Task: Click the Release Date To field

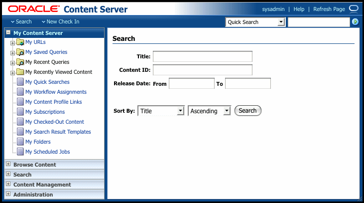Action: tap(248, 83)
